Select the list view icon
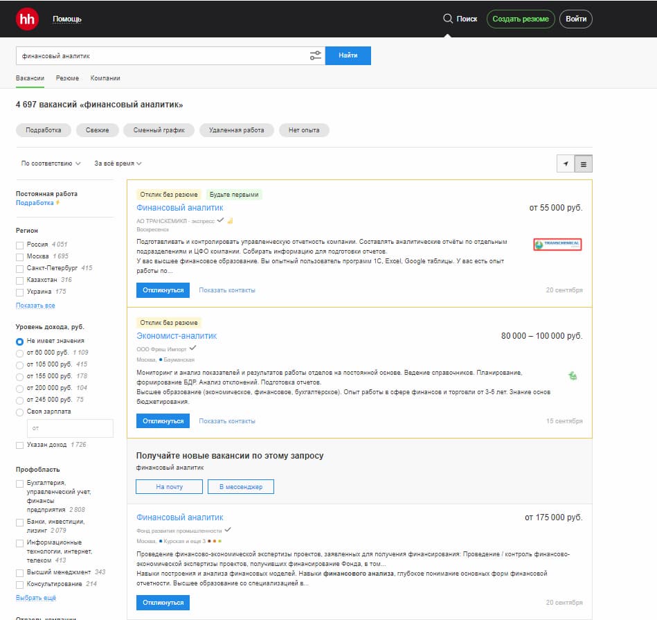The height and width of the screenshot is (620, 657). (x=584, y=164)
